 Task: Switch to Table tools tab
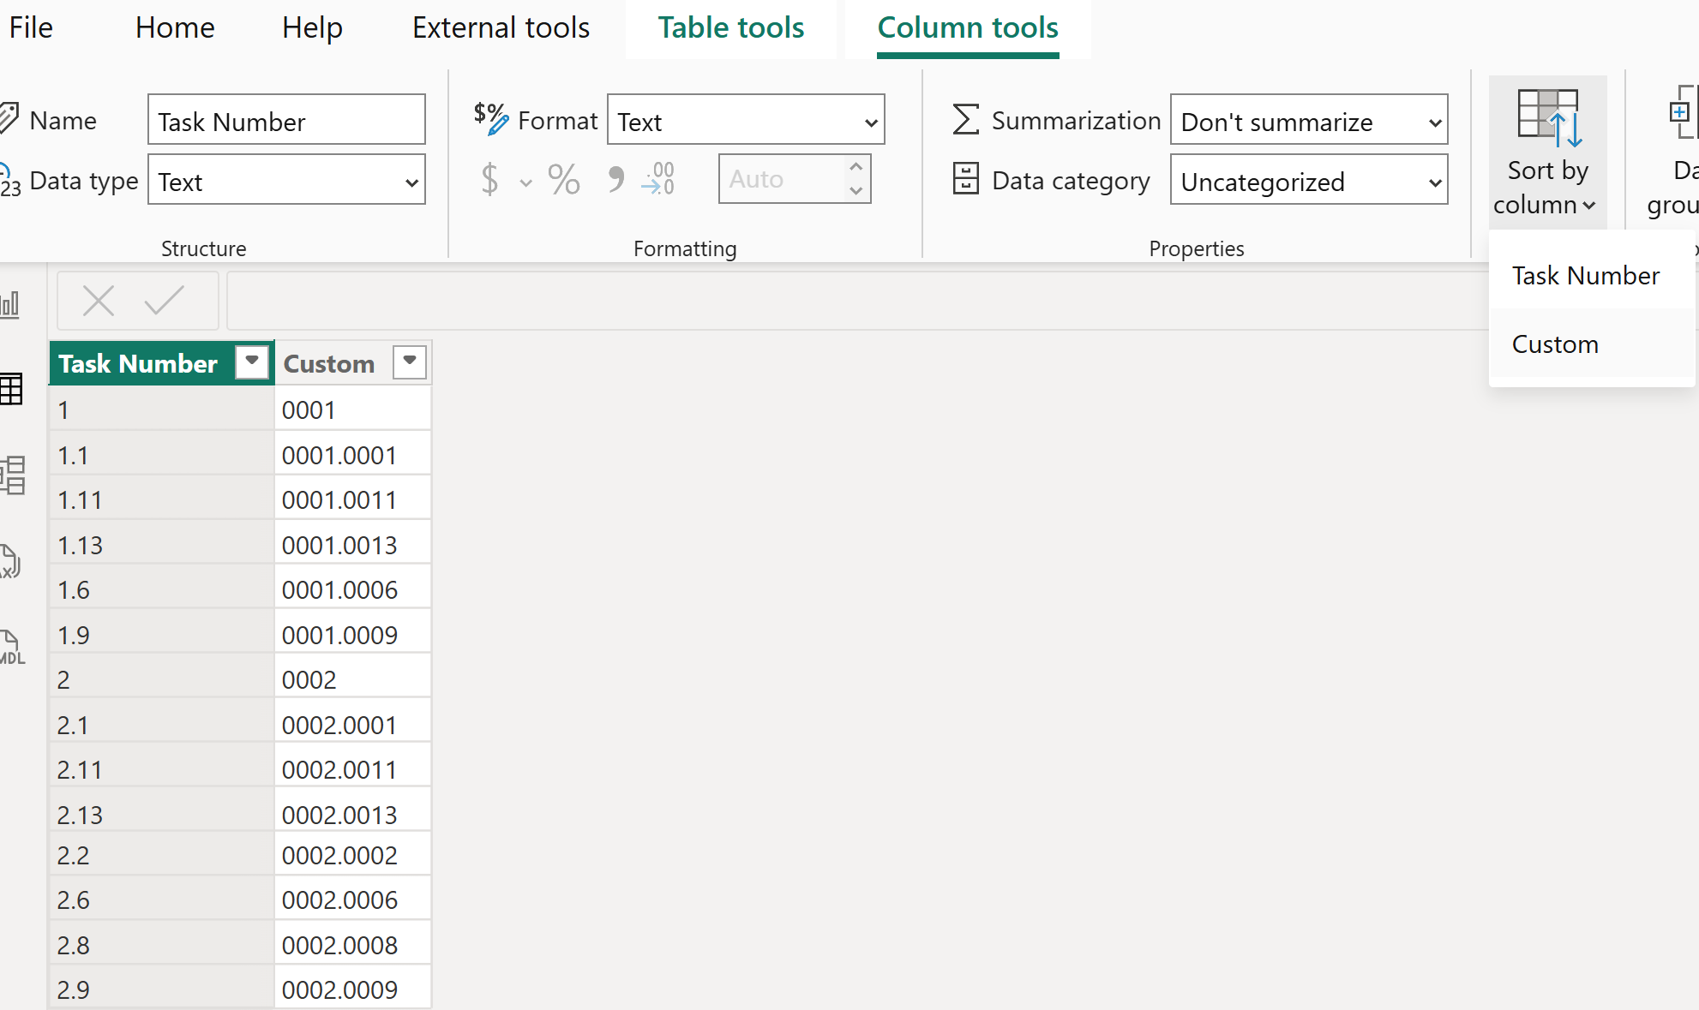(731, 27)
